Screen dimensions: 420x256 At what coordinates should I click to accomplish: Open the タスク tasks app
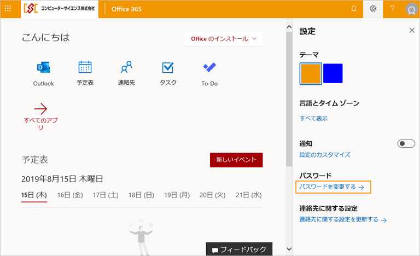point(168,73)
